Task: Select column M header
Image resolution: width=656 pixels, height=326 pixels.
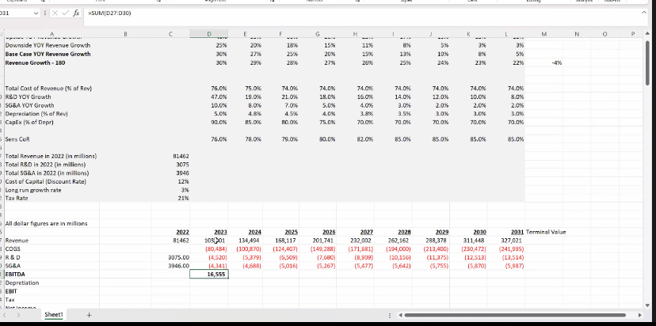Action: 543,34
